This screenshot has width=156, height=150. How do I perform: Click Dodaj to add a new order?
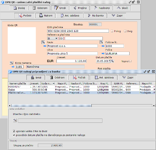click(x=19, y=8)
